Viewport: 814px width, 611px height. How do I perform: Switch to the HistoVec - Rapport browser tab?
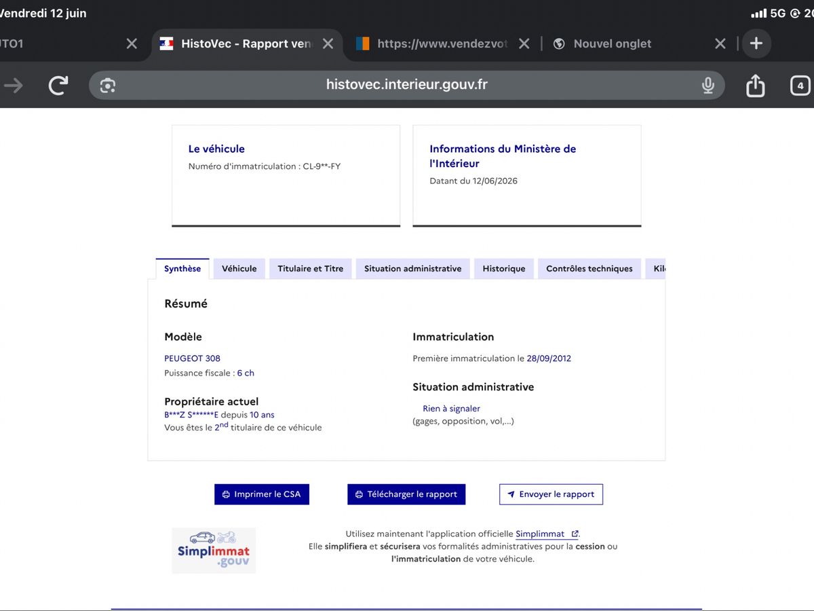[x=248, y=43]
